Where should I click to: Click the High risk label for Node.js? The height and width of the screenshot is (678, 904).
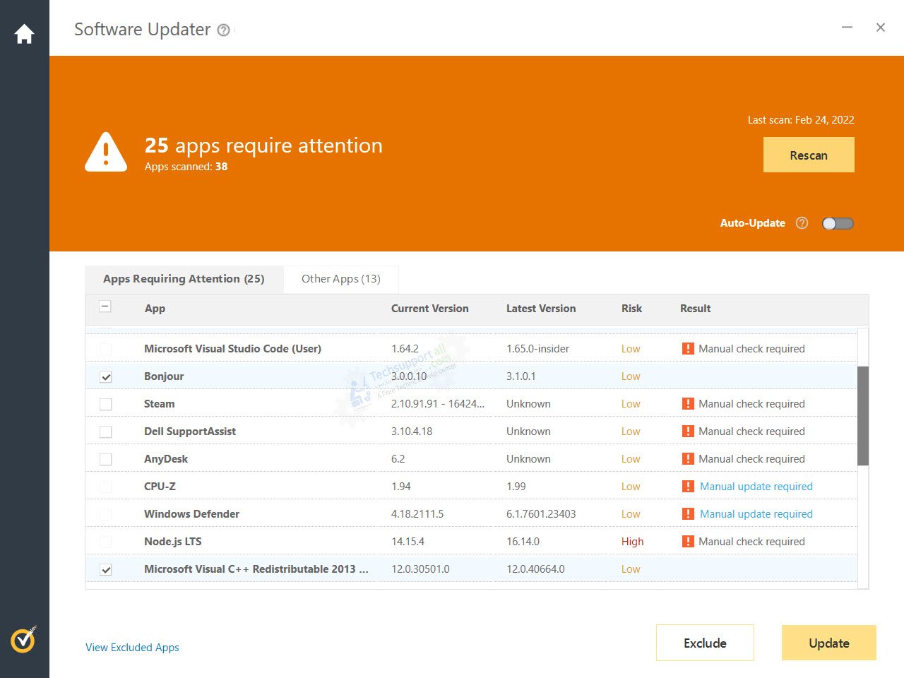click(632, 542)
